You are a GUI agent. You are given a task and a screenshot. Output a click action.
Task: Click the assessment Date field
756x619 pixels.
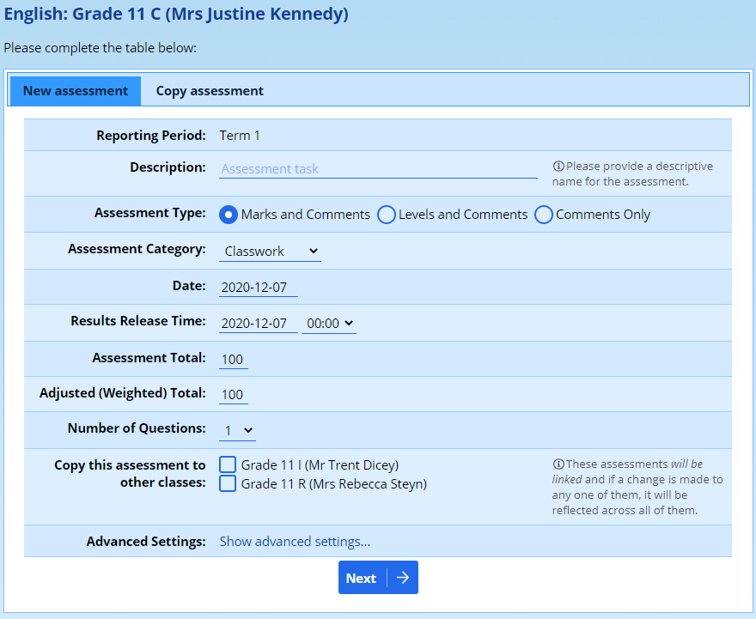pyautogui.click(x=258, y=288)
